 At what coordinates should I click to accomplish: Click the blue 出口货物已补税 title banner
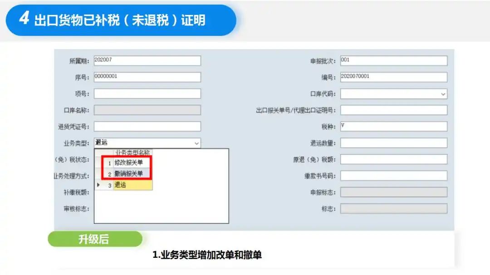click(121, 20)
